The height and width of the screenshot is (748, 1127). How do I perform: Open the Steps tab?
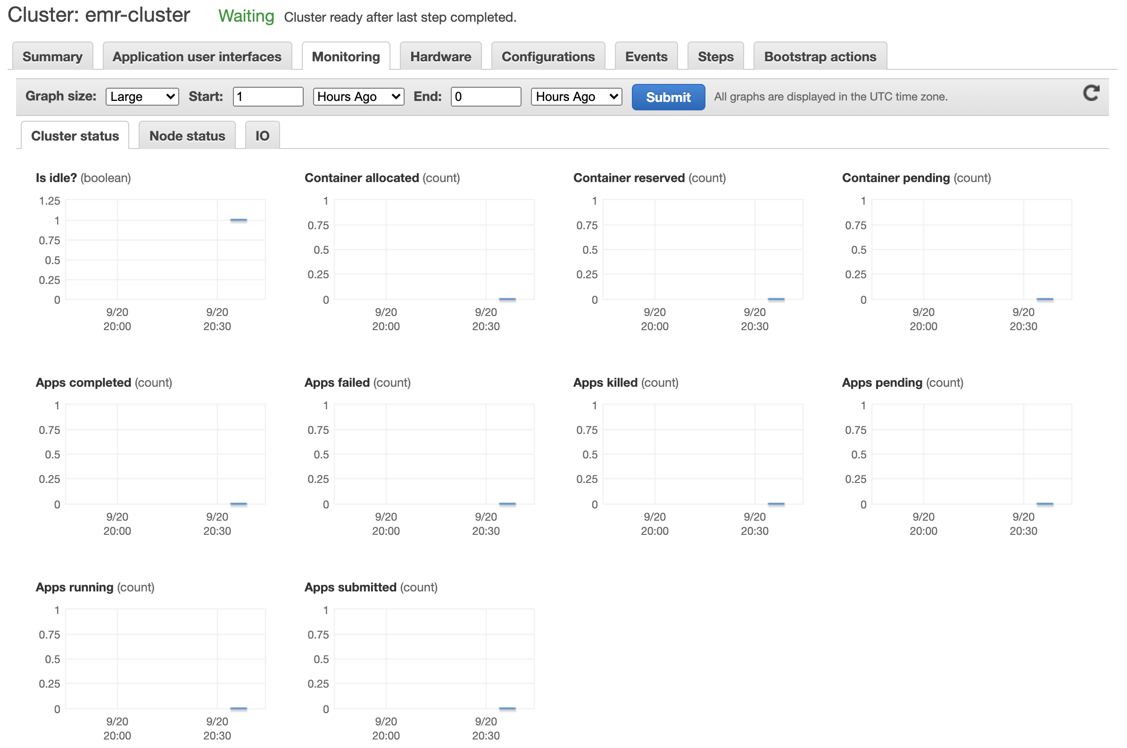[715, 57]
